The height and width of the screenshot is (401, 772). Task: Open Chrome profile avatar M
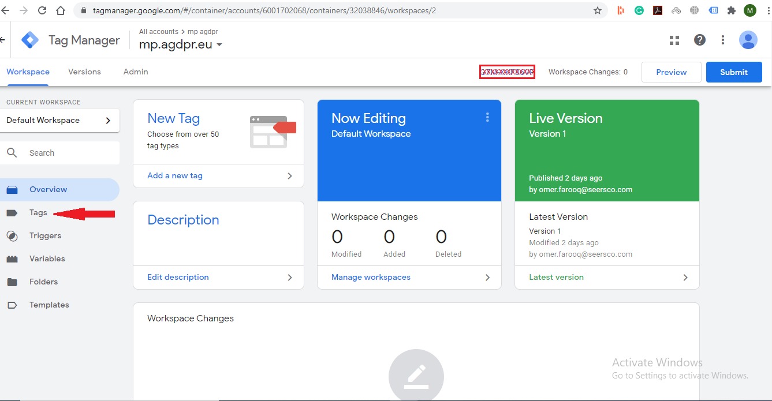pos(750,10)
